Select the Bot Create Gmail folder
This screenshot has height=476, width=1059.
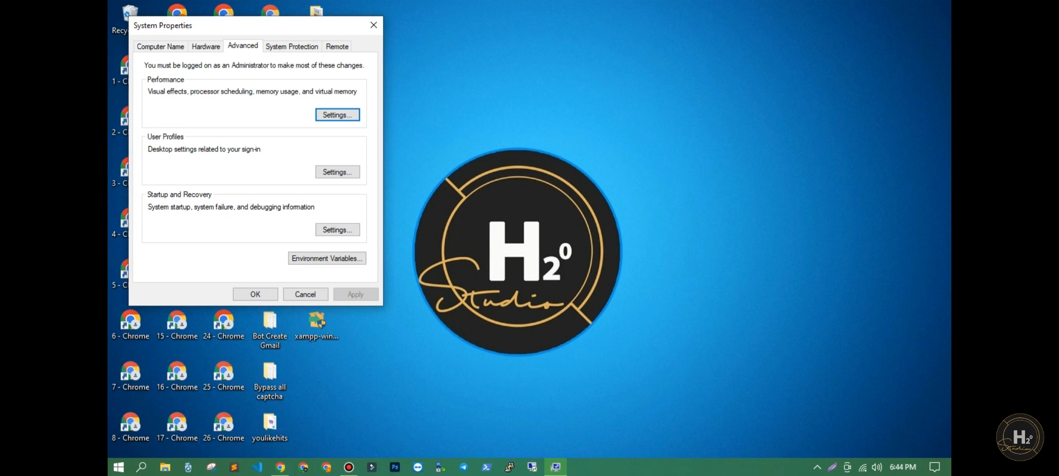(270, 330)
